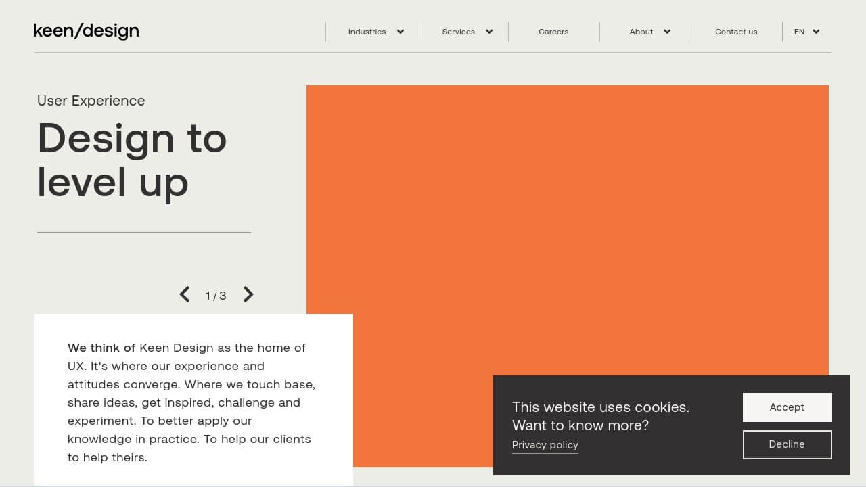Accept the website cookies
The image size is (866, 487).
point(787,407)
